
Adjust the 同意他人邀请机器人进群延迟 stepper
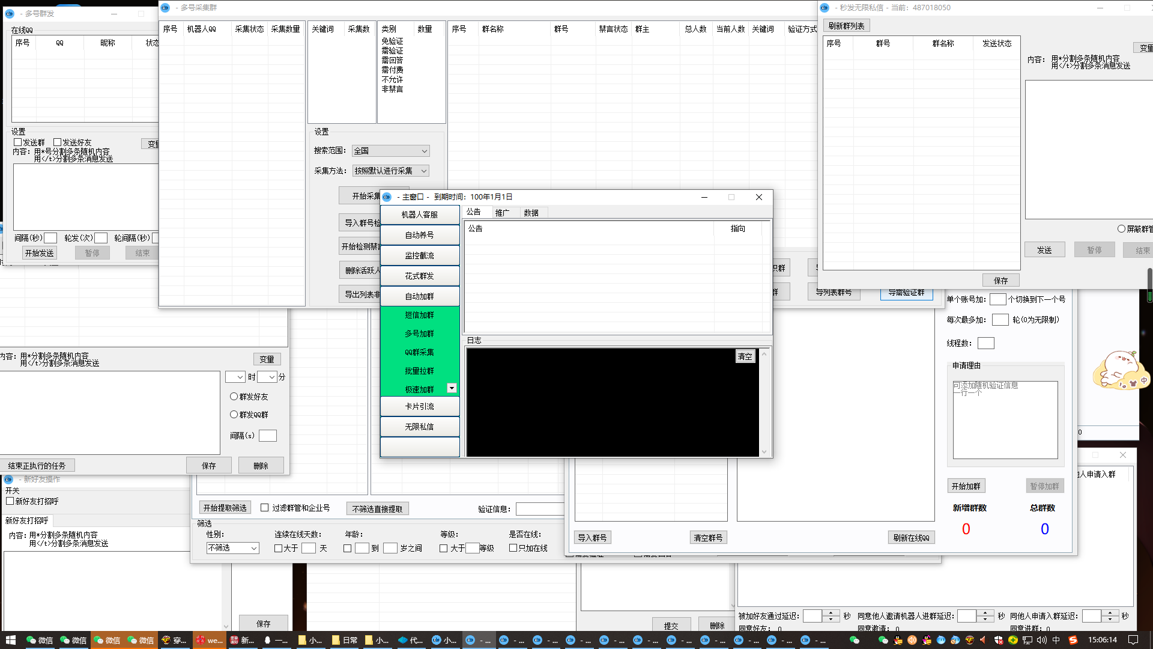[x=985, y=616]
